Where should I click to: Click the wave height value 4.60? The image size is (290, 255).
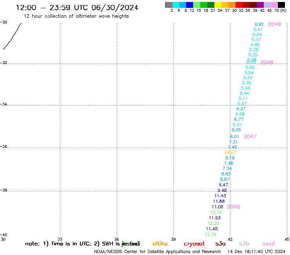point(255,45)
